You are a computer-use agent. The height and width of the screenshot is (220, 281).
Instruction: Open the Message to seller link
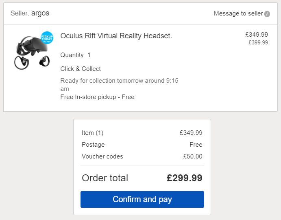238,13
